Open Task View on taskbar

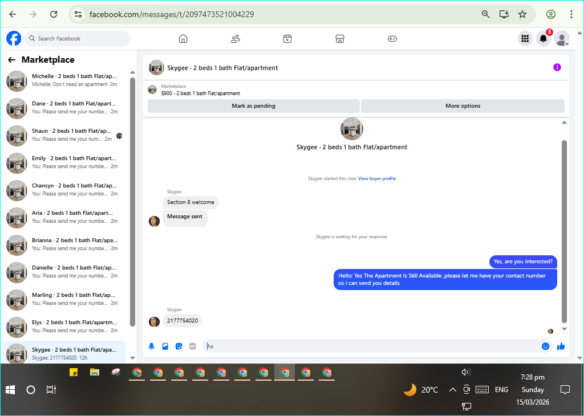tap(51, 390)
